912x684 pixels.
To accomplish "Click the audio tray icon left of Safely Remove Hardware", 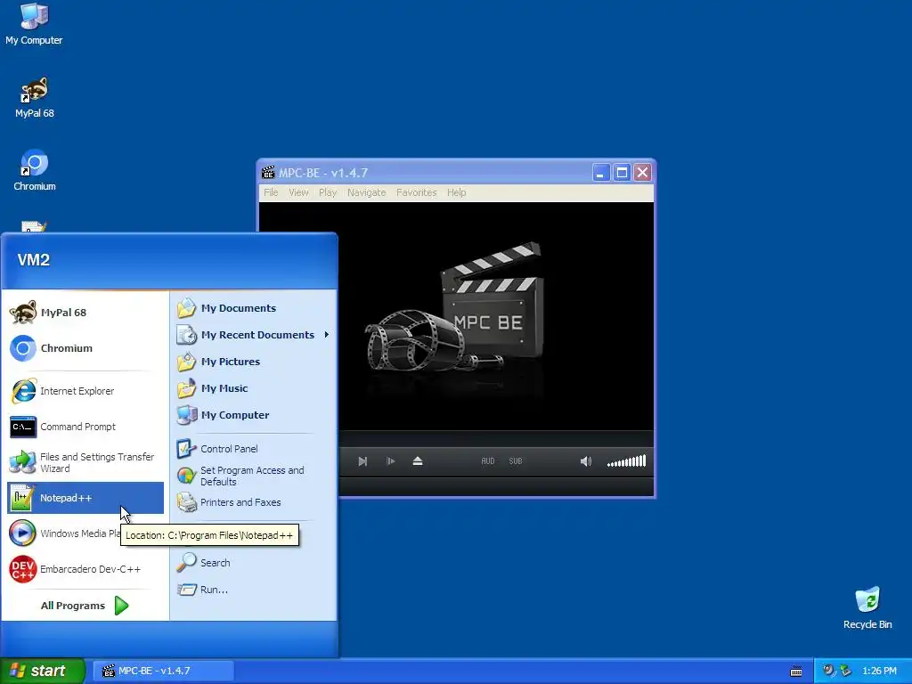I will pos(828,671).
